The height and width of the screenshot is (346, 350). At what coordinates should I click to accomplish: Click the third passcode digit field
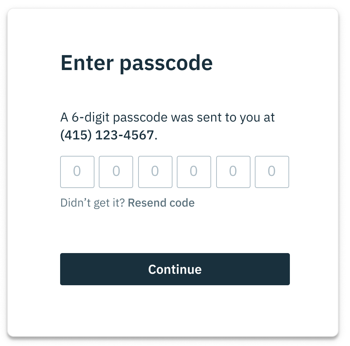coord(155,172)
